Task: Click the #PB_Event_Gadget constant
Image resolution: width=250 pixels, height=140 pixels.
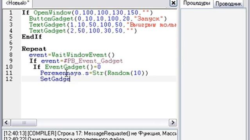Action: coord(93,61)
